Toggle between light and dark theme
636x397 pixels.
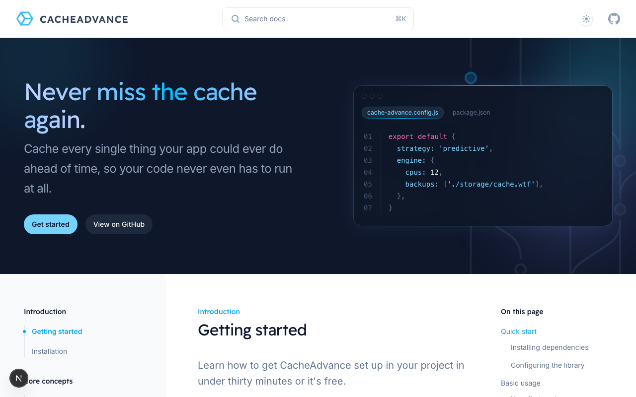click(x=586, y=19)
